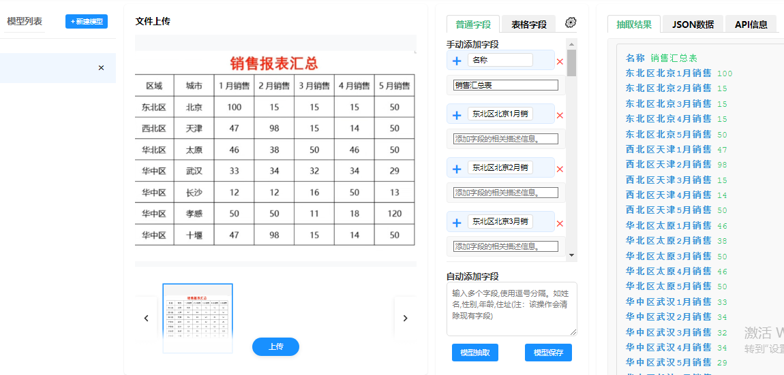Go to next thumbnail page arrow
The image size is (784, 375).
point(405,318)
